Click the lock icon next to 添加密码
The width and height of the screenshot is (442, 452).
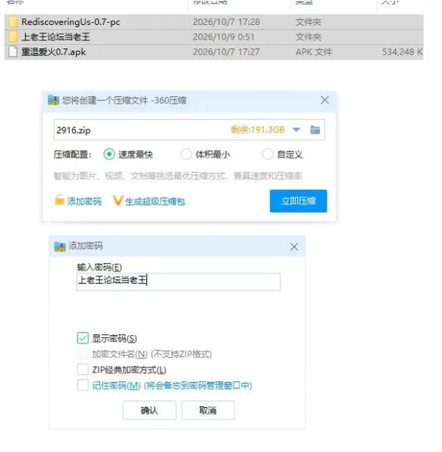pyautogui.click(x=59, y=200)
